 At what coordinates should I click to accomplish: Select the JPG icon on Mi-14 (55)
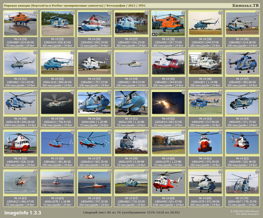35,132
